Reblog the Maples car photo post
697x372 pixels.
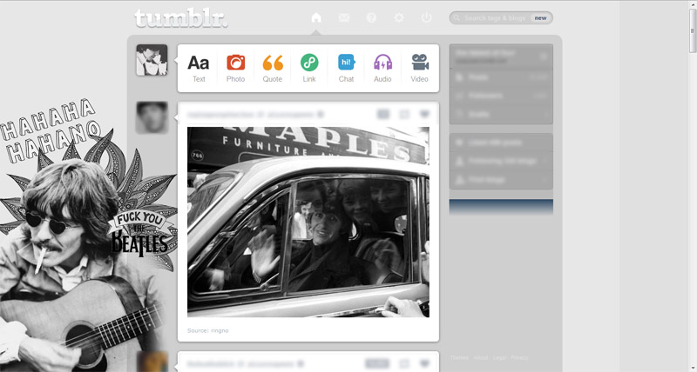point(404,115)
